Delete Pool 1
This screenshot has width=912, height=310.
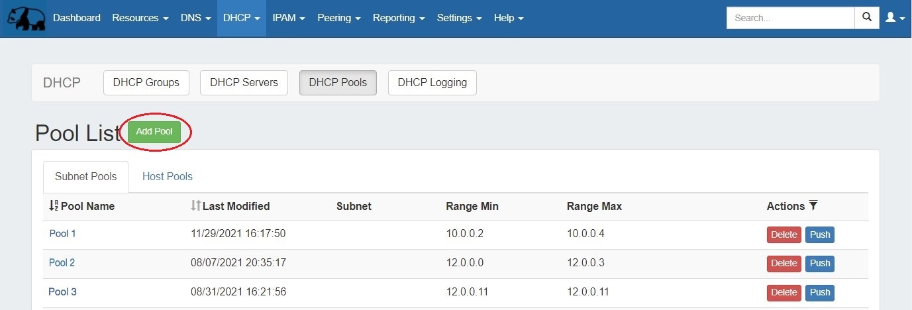click(784, 234)
